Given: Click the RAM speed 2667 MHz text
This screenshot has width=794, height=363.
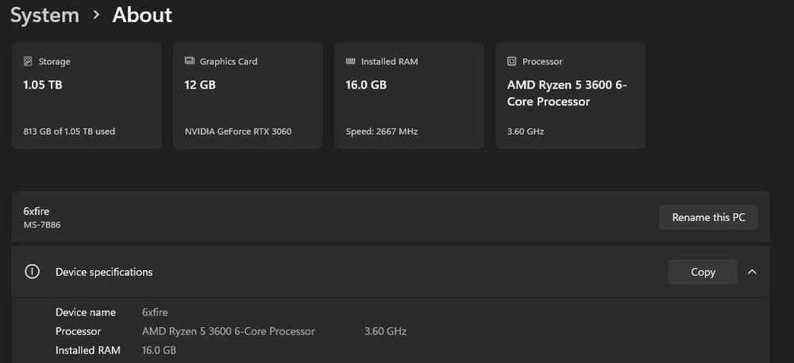Looking at the screenshot, I should [x=381, y=132].
